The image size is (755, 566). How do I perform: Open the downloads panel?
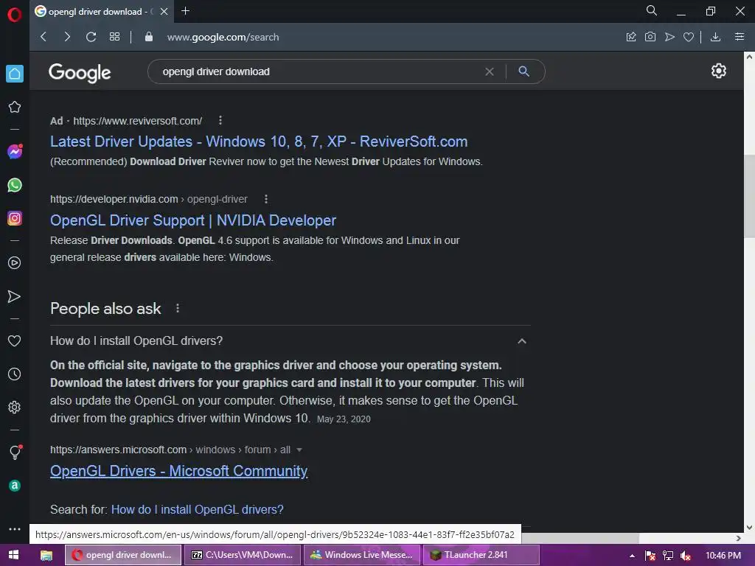coord(715,37)
